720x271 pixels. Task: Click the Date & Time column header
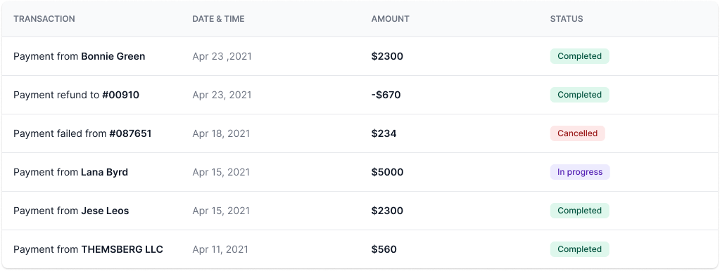[x=218, y=19]
